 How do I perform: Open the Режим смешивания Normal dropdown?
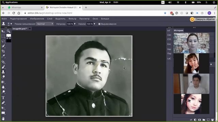pos(45,24)
